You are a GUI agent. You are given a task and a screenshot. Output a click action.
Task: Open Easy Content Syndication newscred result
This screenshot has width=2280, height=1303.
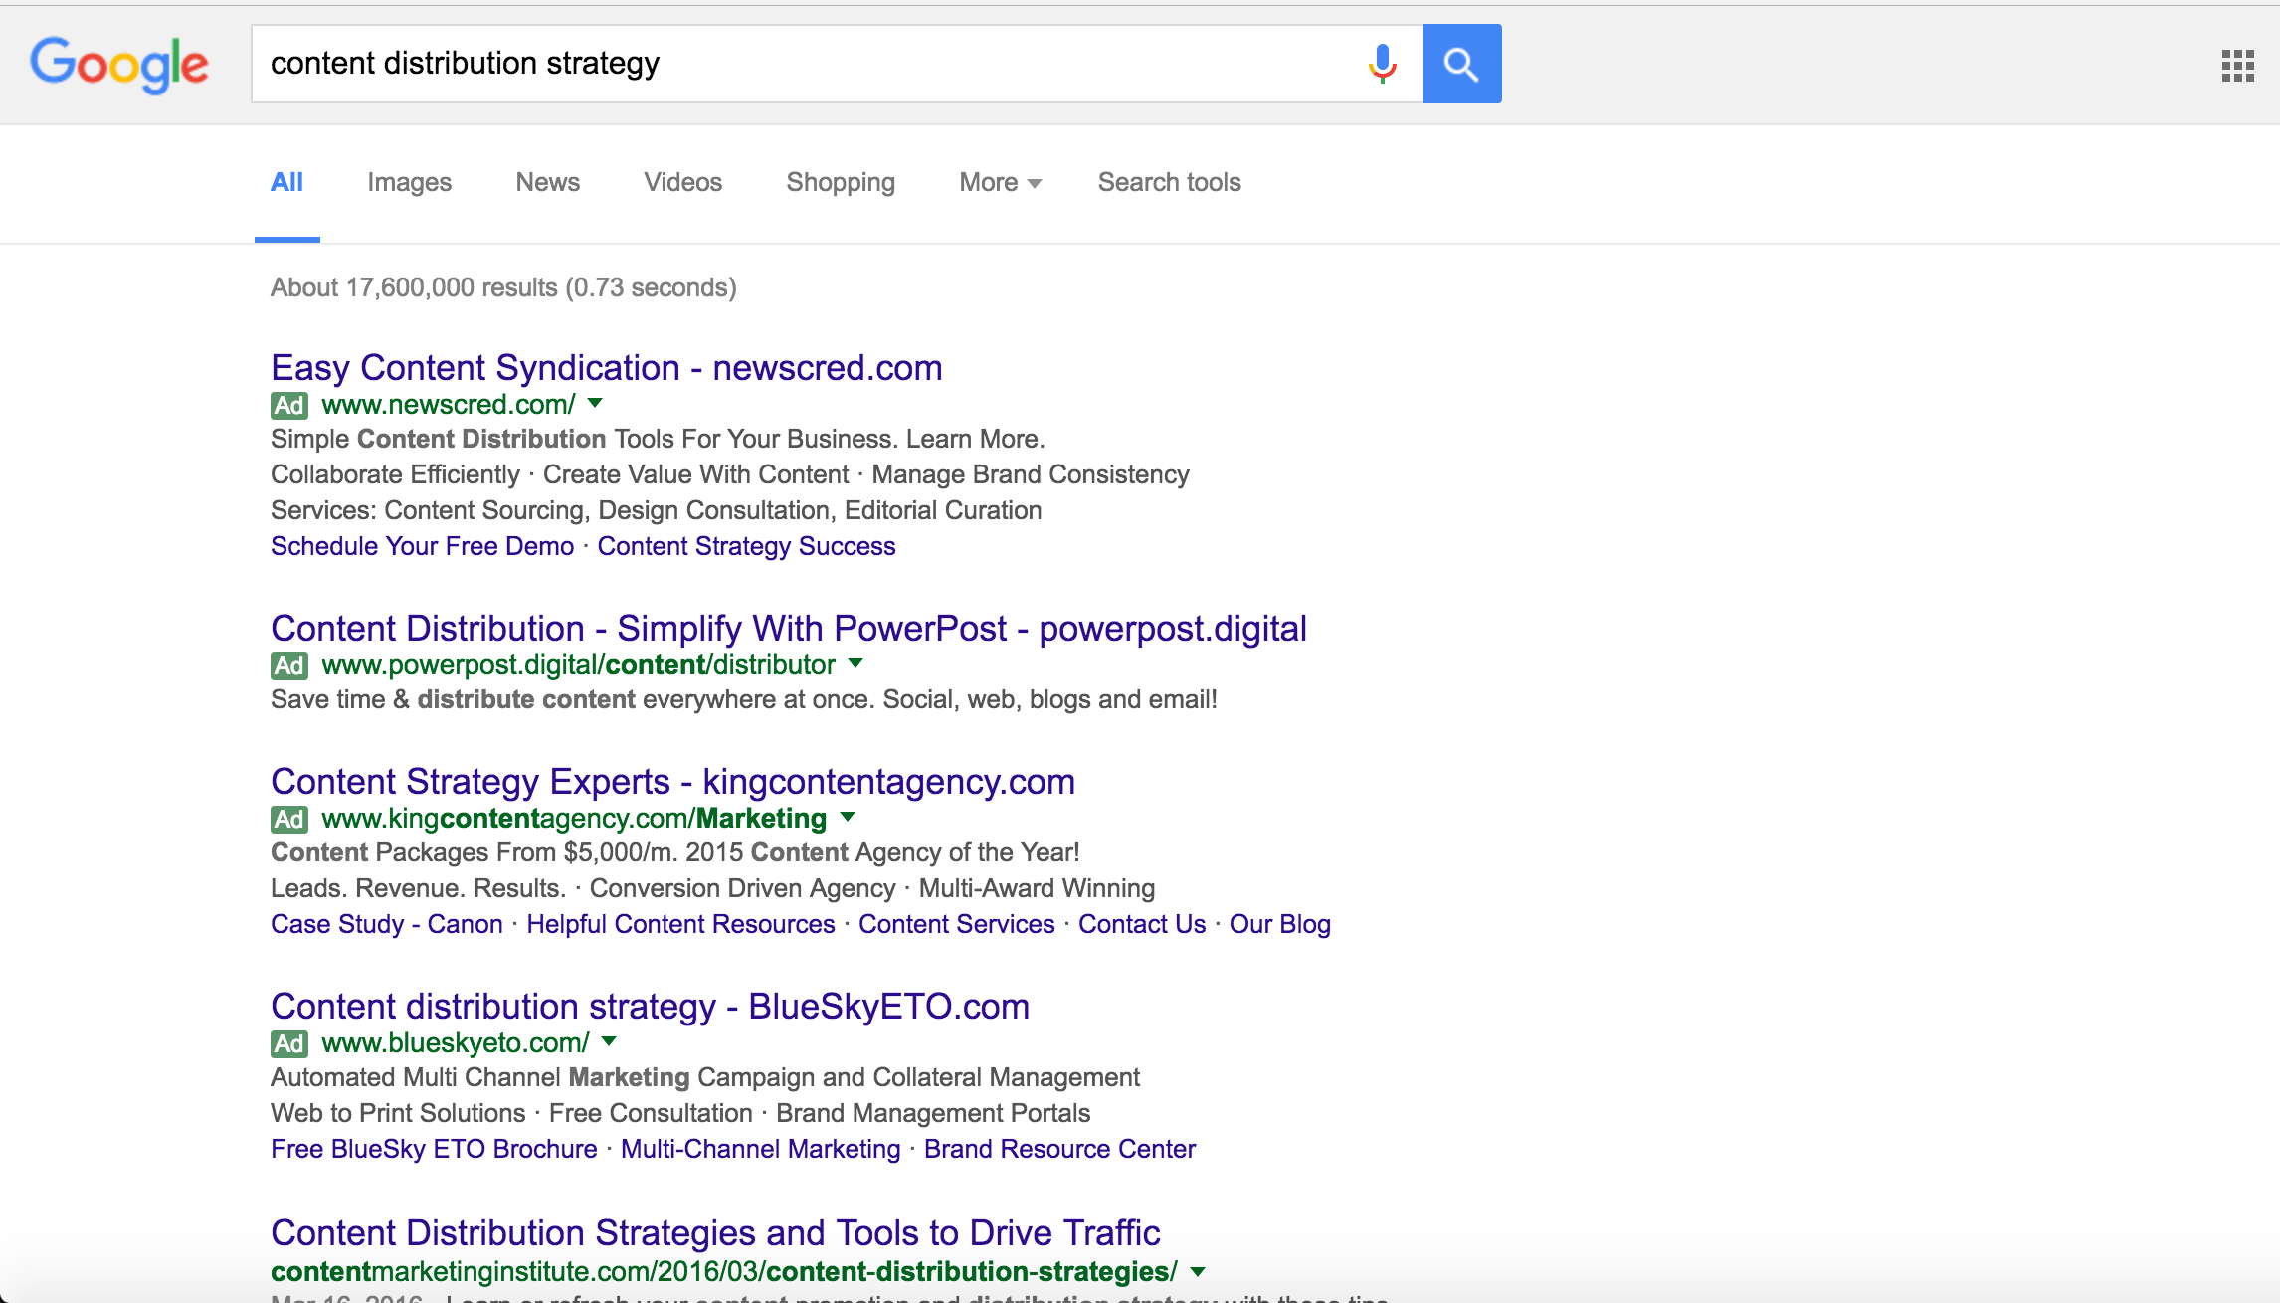coord(606,368)
